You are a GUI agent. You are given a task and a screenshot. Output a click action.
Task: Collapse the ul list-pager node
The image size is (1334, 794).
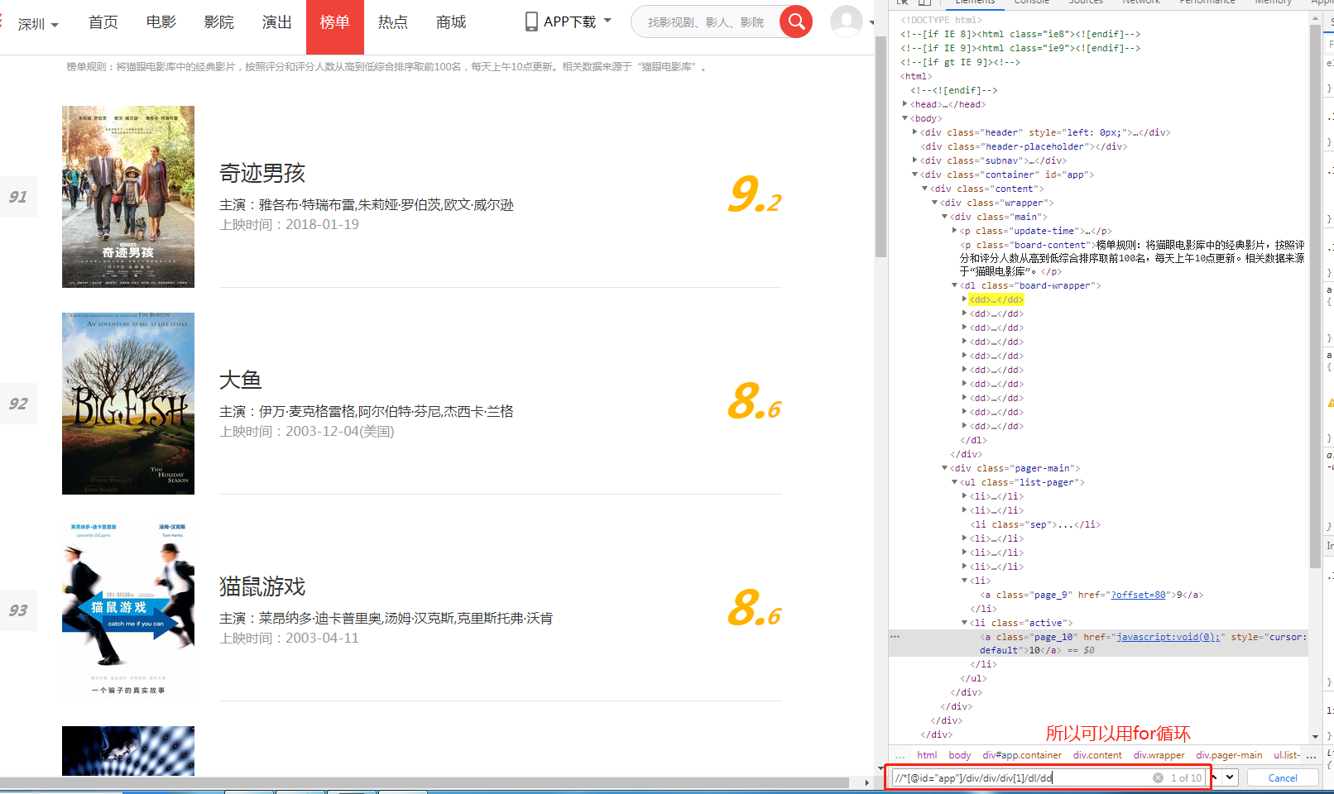955,482
